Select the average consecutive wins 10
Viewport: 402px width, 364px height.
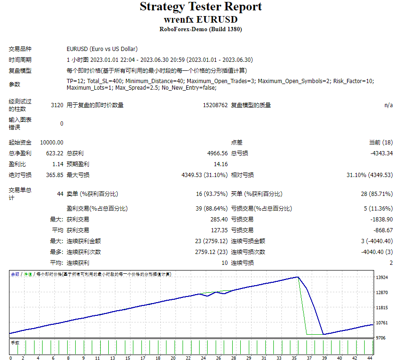225,263
